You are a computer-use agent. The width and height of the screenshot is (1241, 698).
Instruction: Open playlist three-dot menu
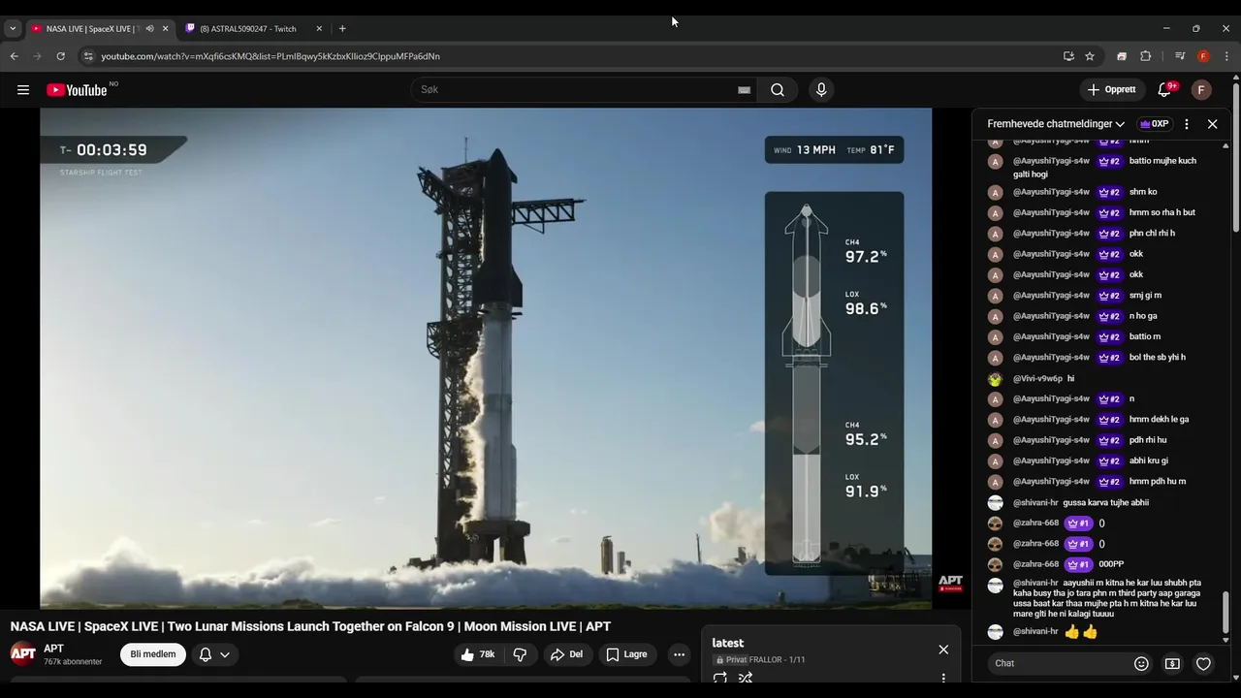pos(943,678)
